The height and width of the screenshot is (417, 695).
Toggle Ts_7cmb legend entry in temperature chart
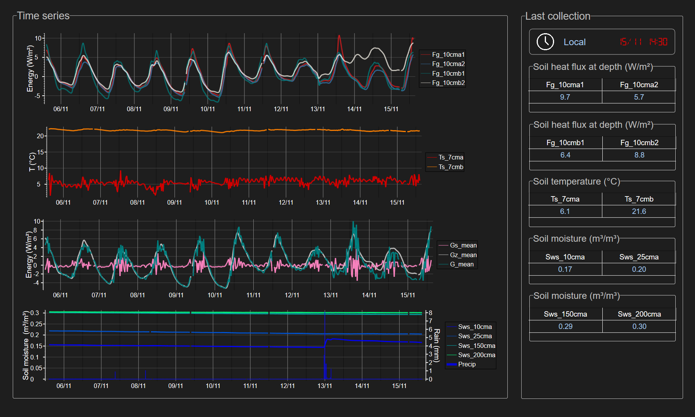[x=451, y=167]
